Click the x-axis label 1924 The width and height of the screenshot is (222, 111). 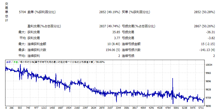[x=69, y=108]
